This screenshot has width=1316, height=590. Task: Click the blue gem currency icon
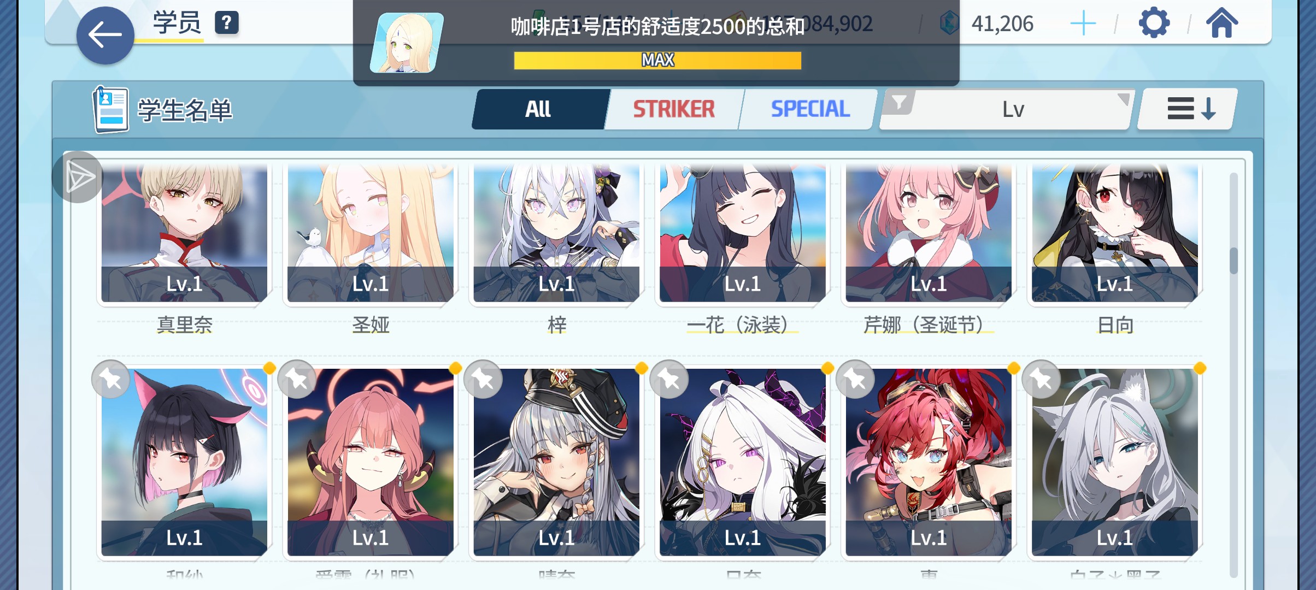point(949,23)
